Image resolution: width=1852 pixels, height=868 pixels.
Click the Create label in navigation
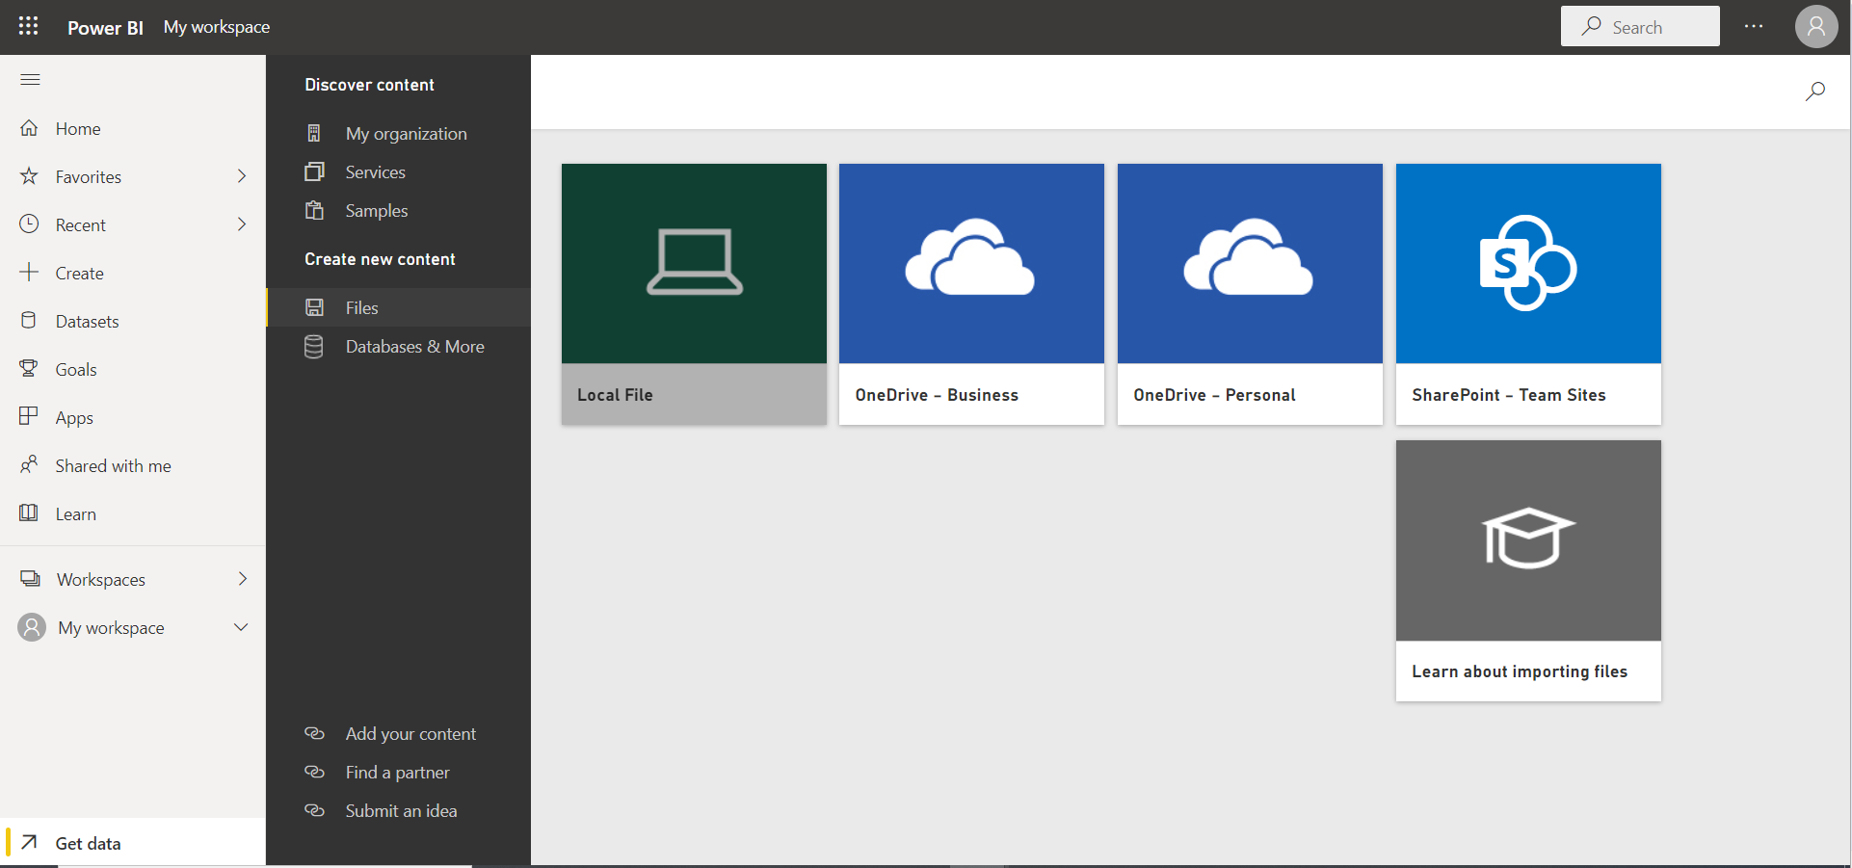pos(80,273)
